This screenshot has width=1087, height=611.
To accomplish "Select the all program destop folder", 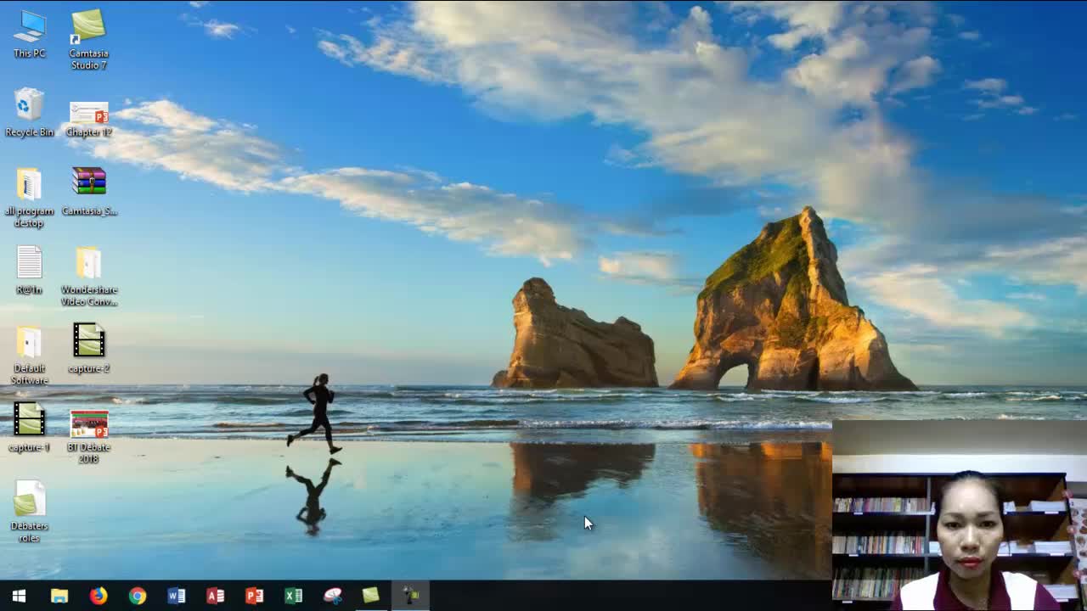I will pyautogui.click(x=29, y=197).
